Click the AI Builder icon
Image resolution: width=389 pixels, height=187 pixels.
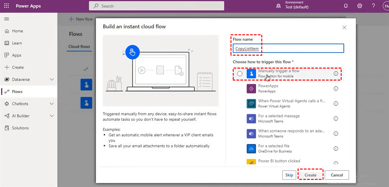(x=6, y=116)
